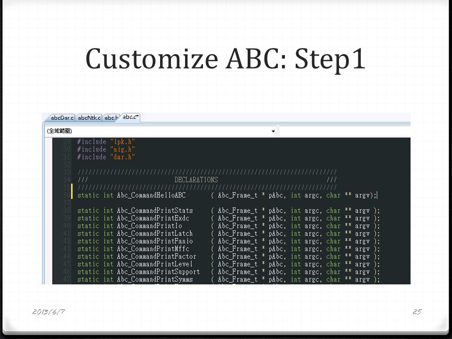The image size is (452, 339).
Task: Click line number 36 in gutter
Action: (67, 195)
